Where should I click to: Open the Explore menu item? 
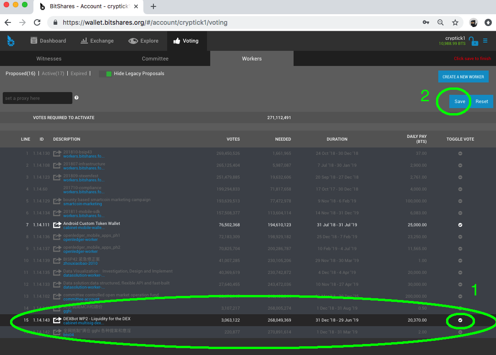click(143, 41)
